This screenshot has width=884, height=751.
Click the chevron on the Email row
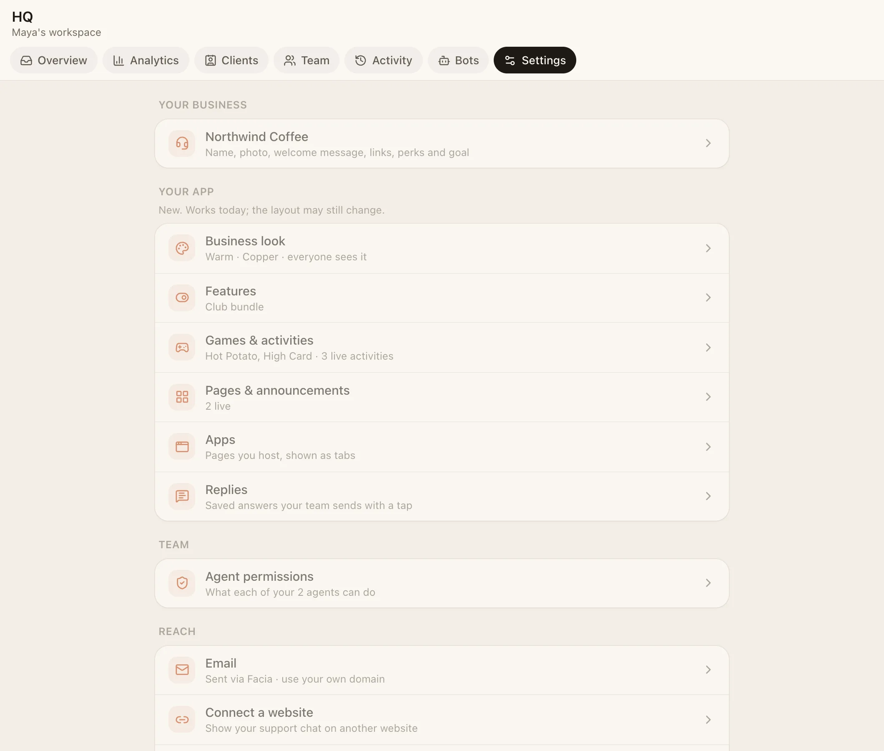pyautogui.click(x=708, y=670)
